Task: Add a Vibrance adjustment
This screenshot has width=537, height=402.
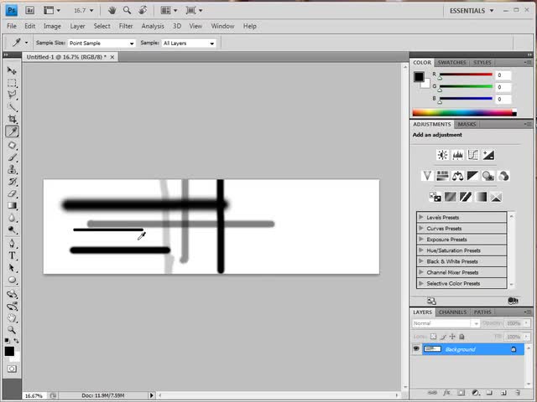Action: [427, 176]
